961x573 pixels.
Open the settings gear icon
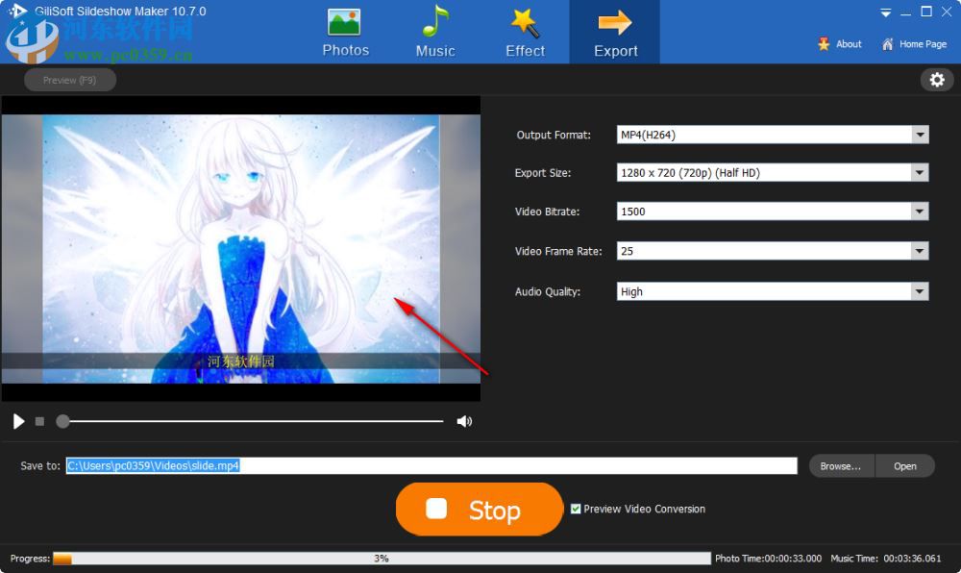pyautogui.click(x=937, y=80)
